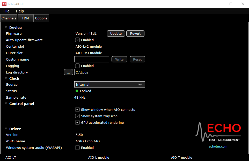This screenshot has height=161, width=249.
Task: Collapse the Clock section triangle
Action: tap(6, 78)
